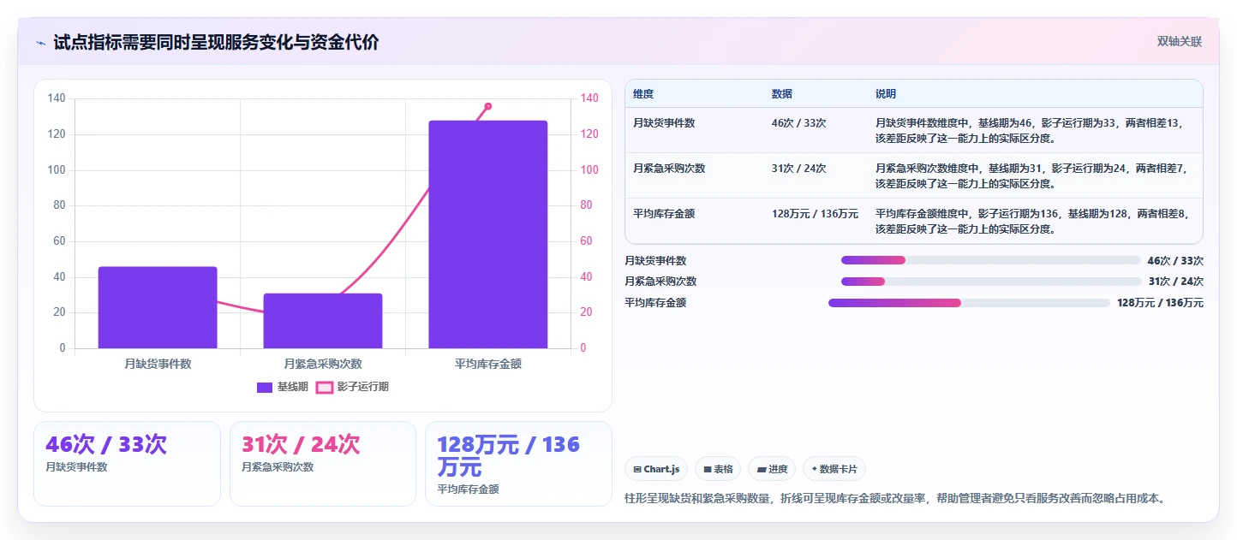Toggle the 影子运行期 legend swatch
The image size is (1237, 540).
[325, 388]
